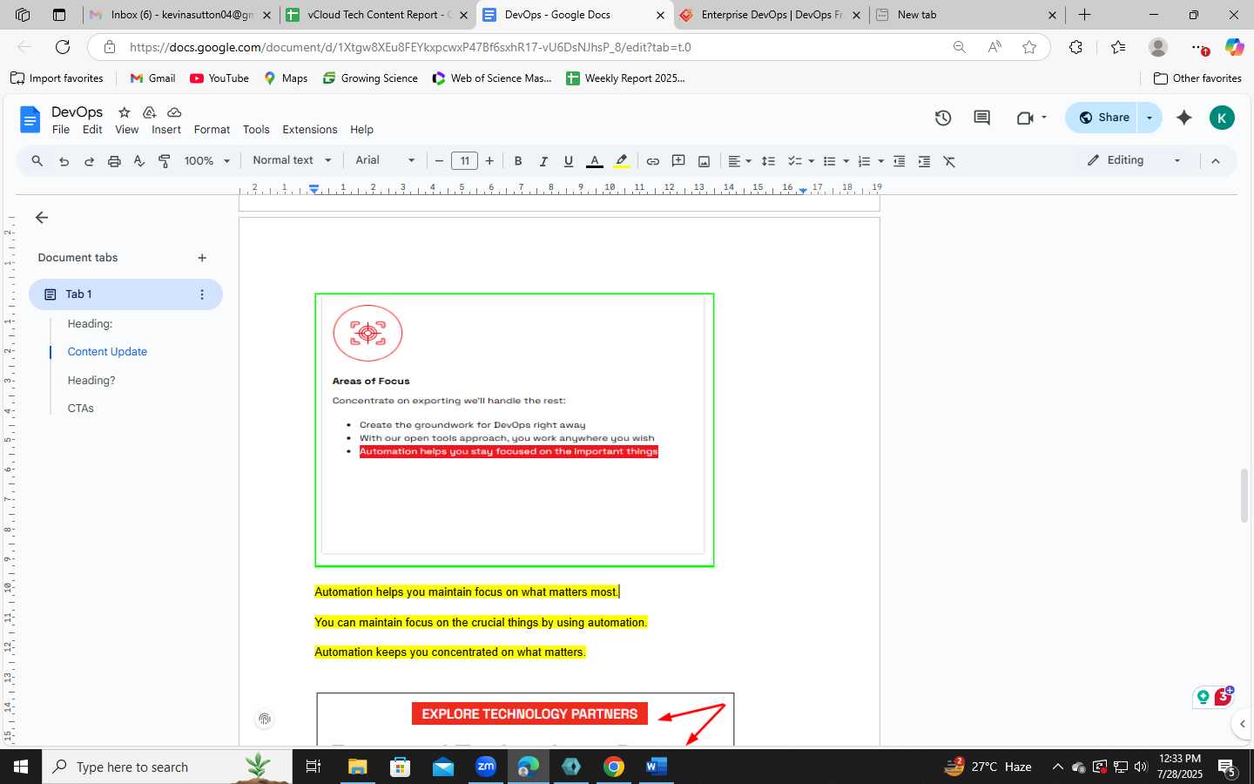Click the search menus magnifier icon
The height and width of the screenshot is (784, 1254).
[37, 161]
